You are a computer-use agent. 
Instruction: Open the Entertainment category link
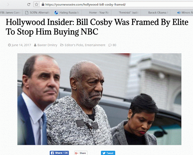tap(95, 45)
